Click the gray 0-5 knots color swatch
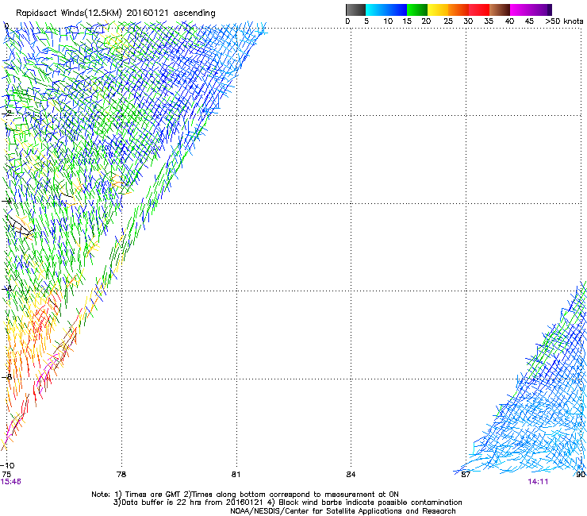Screen dimensions: 587x516 [x=355, y=10]
